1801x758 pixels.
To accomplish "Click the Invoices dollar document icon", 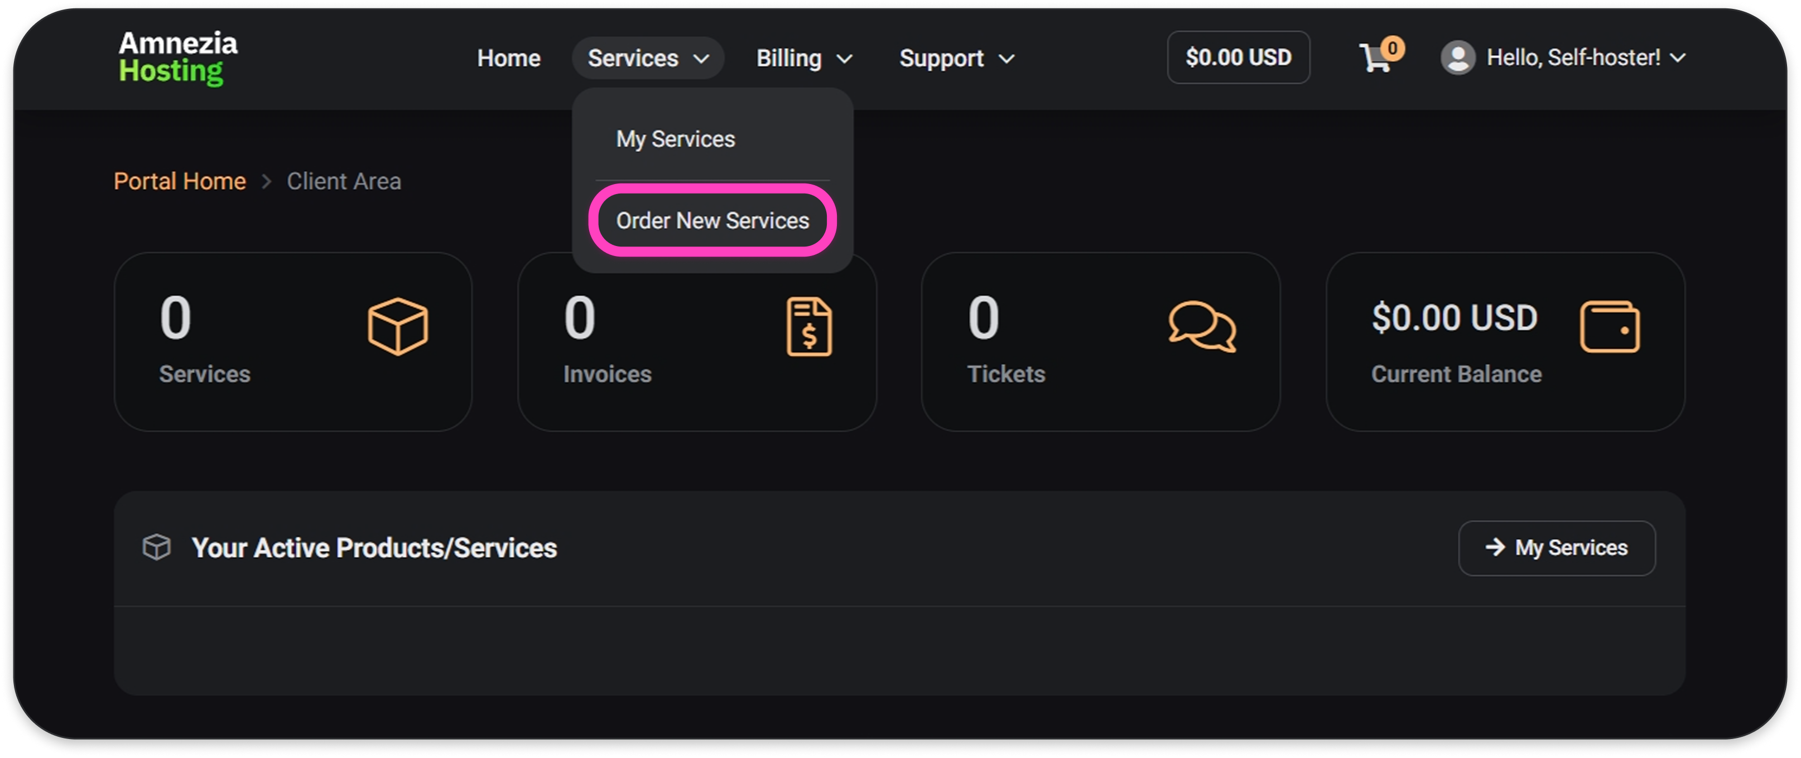I will (809, 326).
